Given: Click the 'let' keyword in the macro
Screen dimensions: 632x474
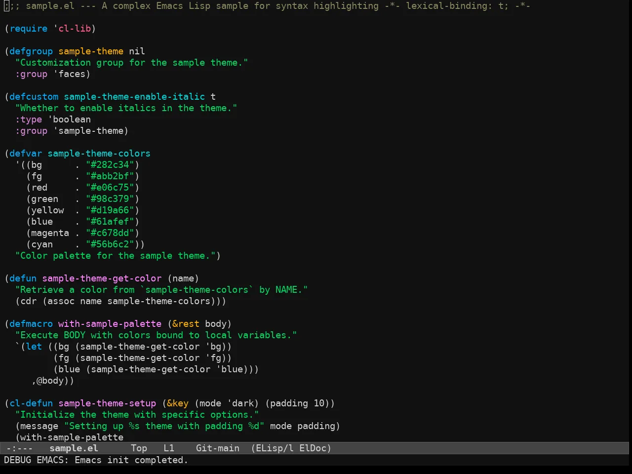Looking at the screenshot, I should pos(34,347).
